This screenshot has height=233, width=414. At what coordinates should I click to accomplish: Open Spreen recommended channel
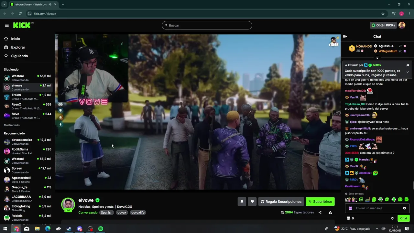27,170
